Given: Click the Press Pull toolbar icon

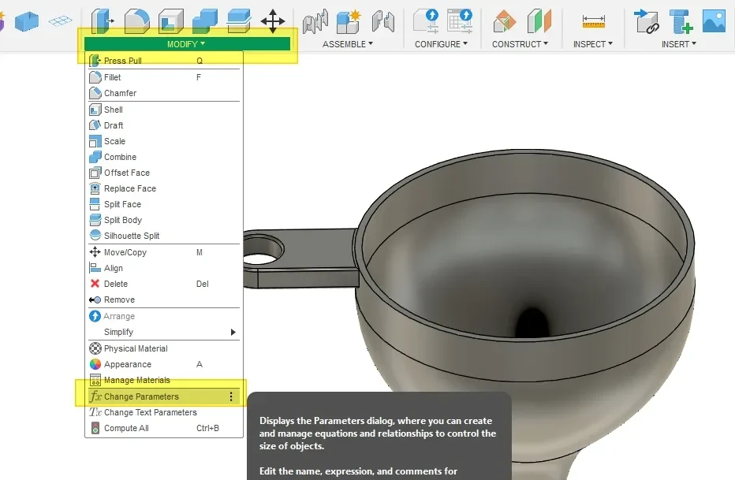Looking at the screenshot, I should pos(102,21).
